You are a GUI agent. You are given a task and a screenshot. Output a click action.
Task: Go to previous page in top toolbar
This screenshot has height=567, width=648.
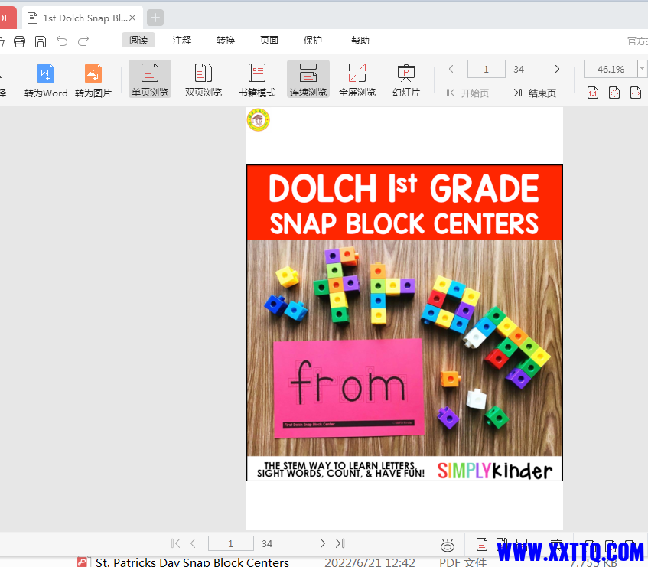[x=451, y=69]
